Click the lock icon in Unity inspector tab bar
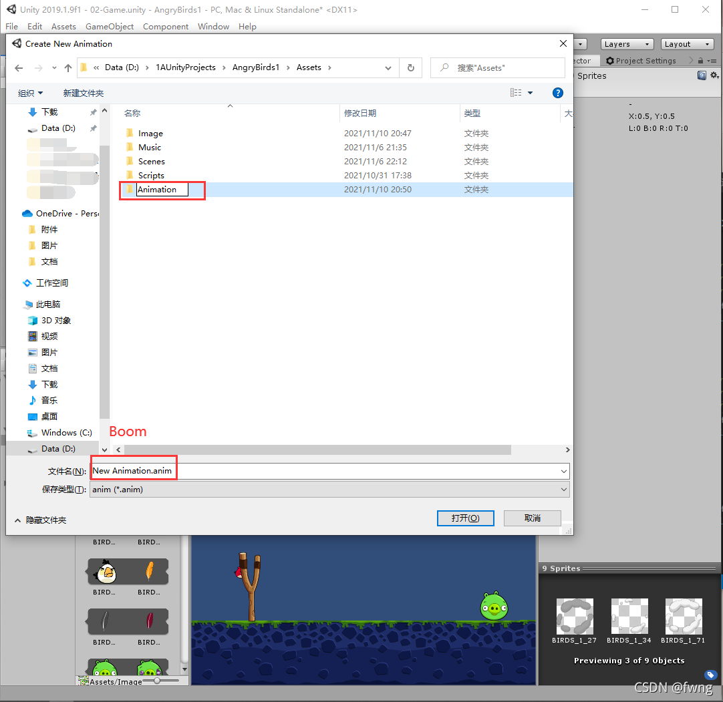723x702 pixels. click(700, 61)
